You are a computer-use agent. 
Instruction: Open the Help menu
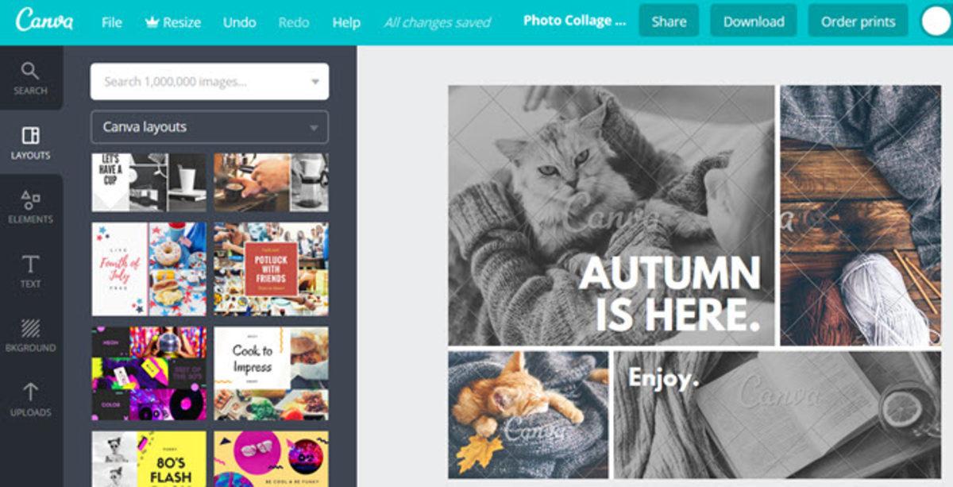tap(346, 22)
